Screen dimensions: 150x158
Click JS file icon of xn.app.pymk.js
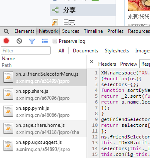pyautogui.click(x=8, y=111)
